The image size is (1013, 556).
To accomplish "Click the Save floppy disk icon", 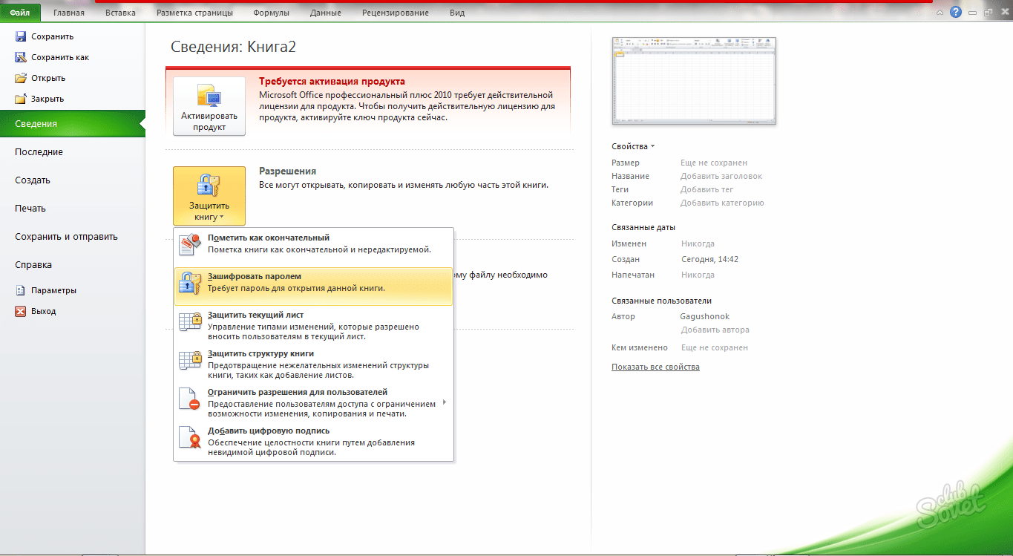I will 21,36.
